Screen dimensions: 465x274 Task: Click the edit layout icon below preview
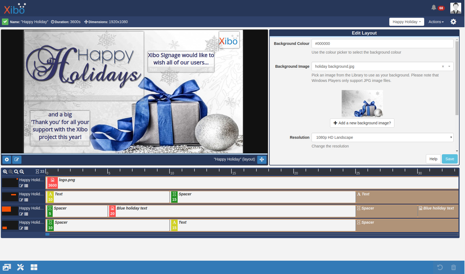point(17,159)
